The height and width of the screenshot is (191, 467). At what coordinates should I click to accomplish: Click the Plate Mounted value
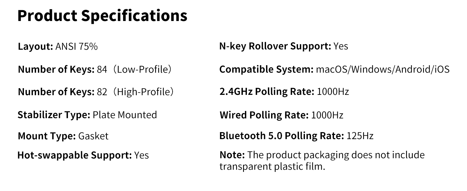125,115
